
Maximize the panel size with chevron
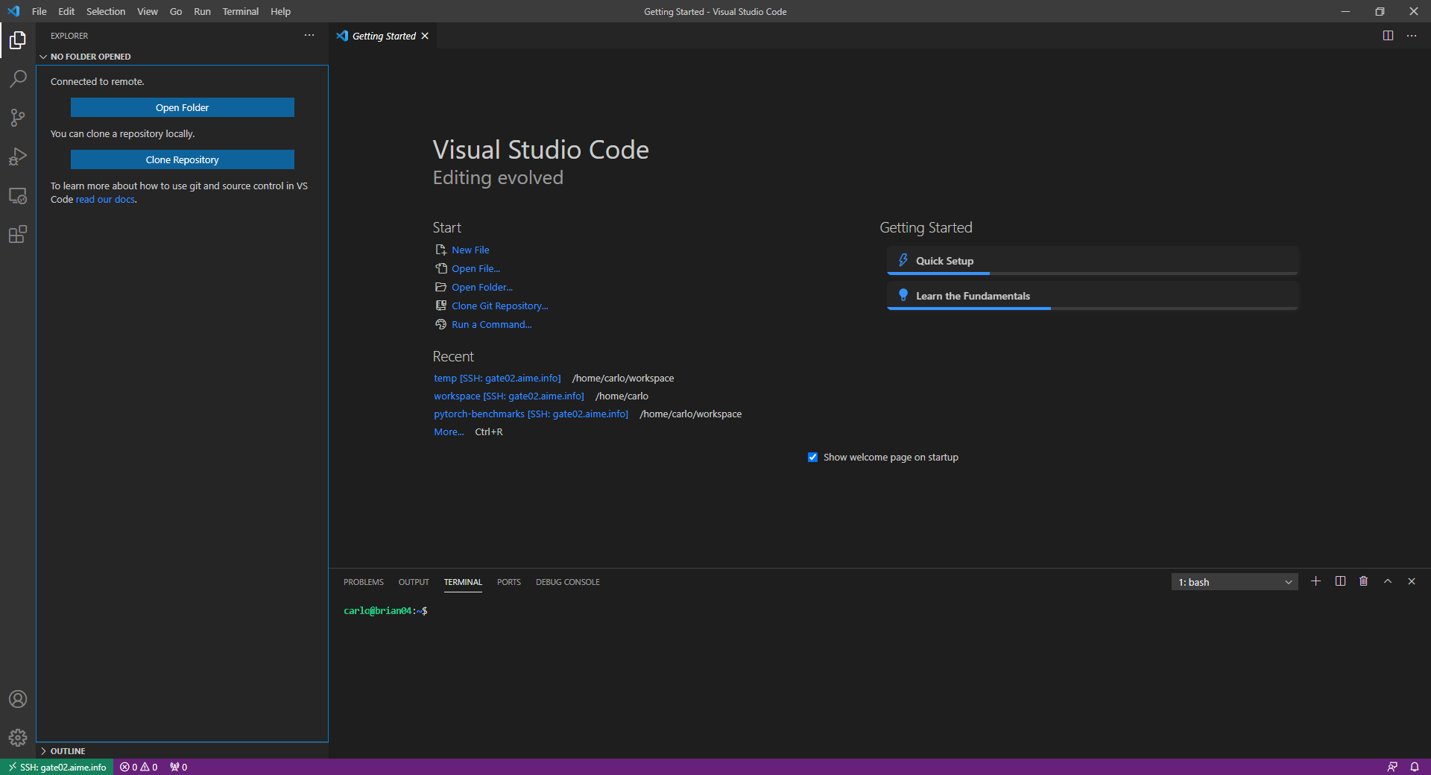point(1388,581)
